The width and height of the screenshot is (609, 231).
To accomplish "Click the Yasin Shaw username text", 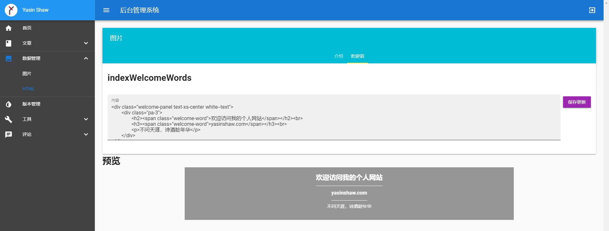I will 36,10.
